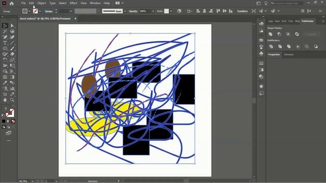Switch to Draw Normal mode
Image resolution: width=326 pixels, height=183 pixels.
coord(4,127)
